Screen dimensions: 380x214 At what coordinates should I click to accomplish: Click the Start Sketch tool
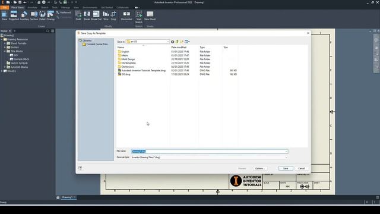click(x=139, y=17)
